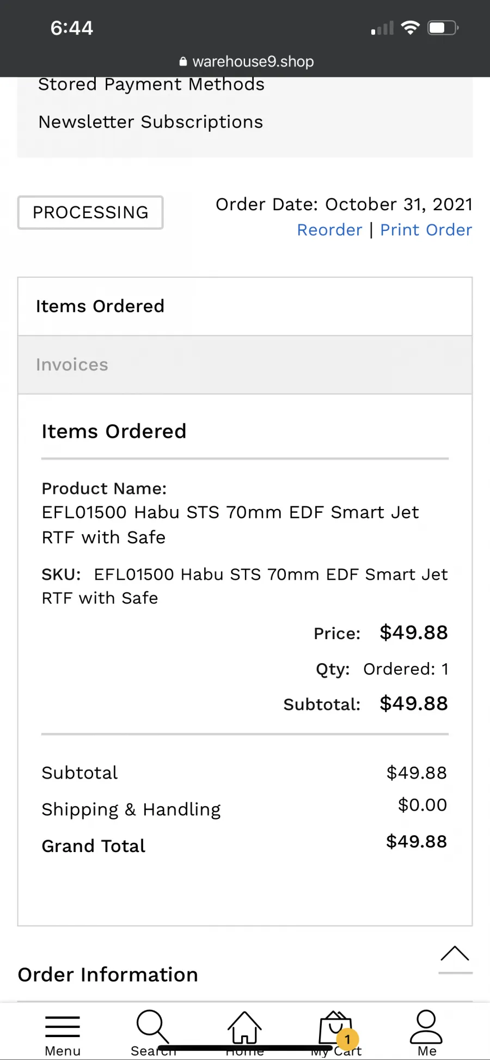This screenshot has width=490, height=1060.
Task: Open Stored Payment Methods
Action: tap(151, 84)
